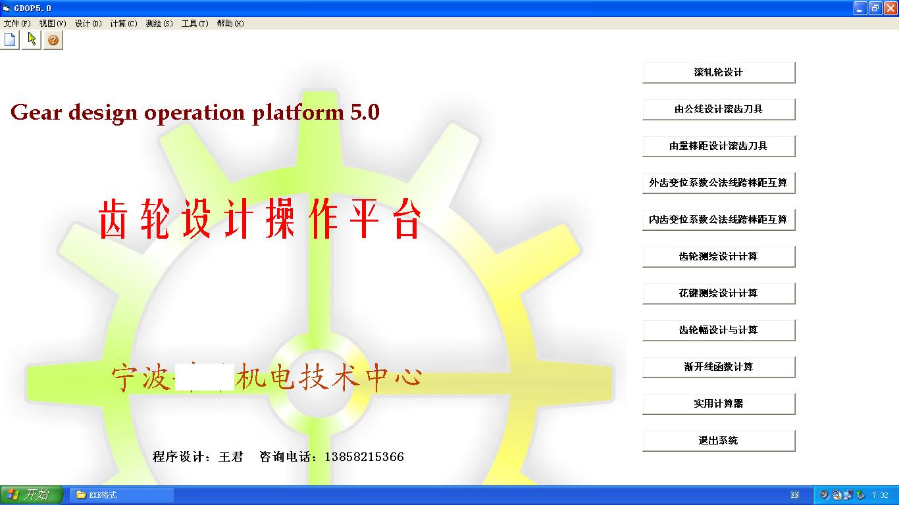
Task: Select the yellow arrow pointer tool
Action: 32,40
